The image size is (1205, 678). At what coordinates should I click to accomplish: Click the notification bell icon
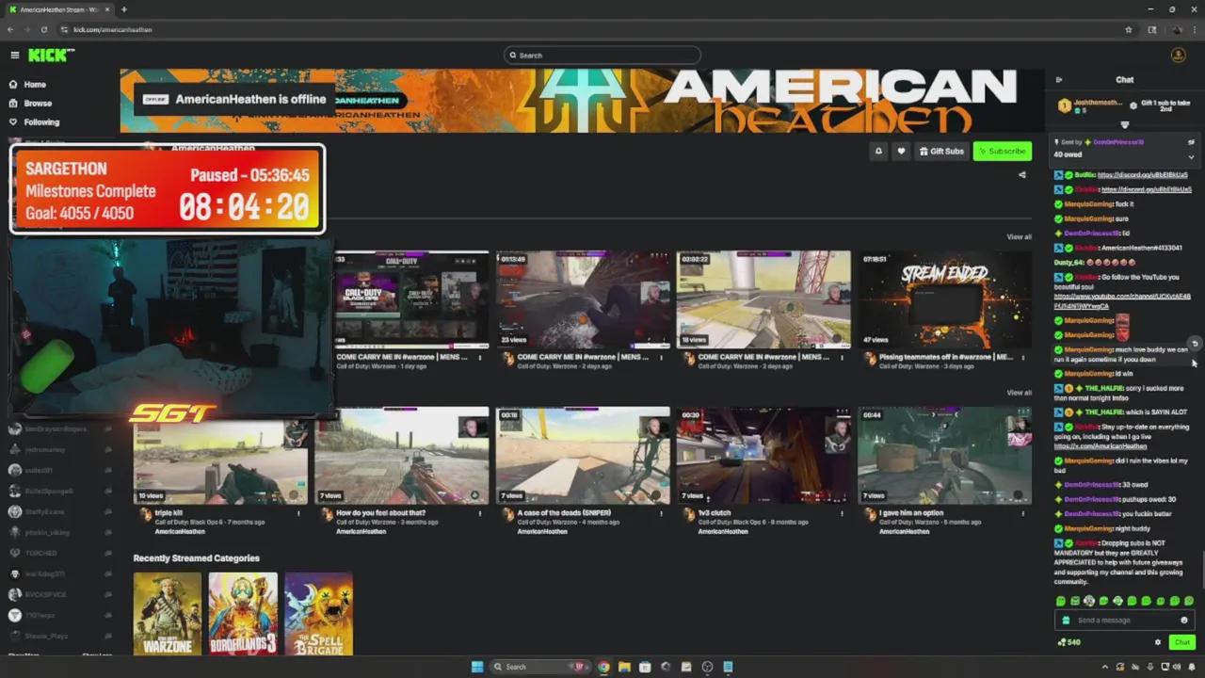(878, 152)
